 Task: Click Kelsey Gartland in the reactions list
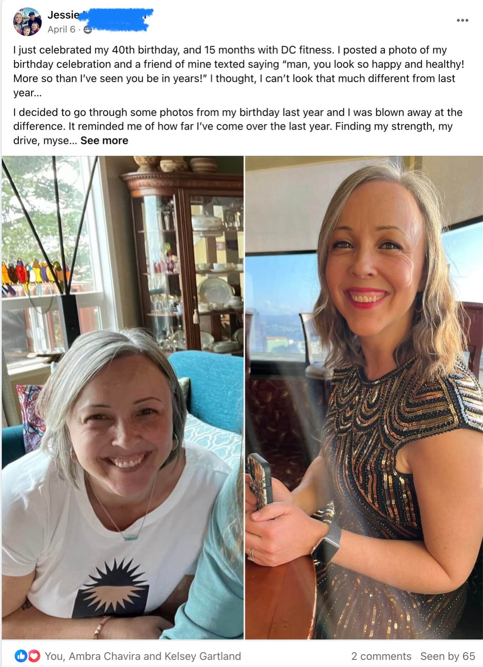pos(202,656)
